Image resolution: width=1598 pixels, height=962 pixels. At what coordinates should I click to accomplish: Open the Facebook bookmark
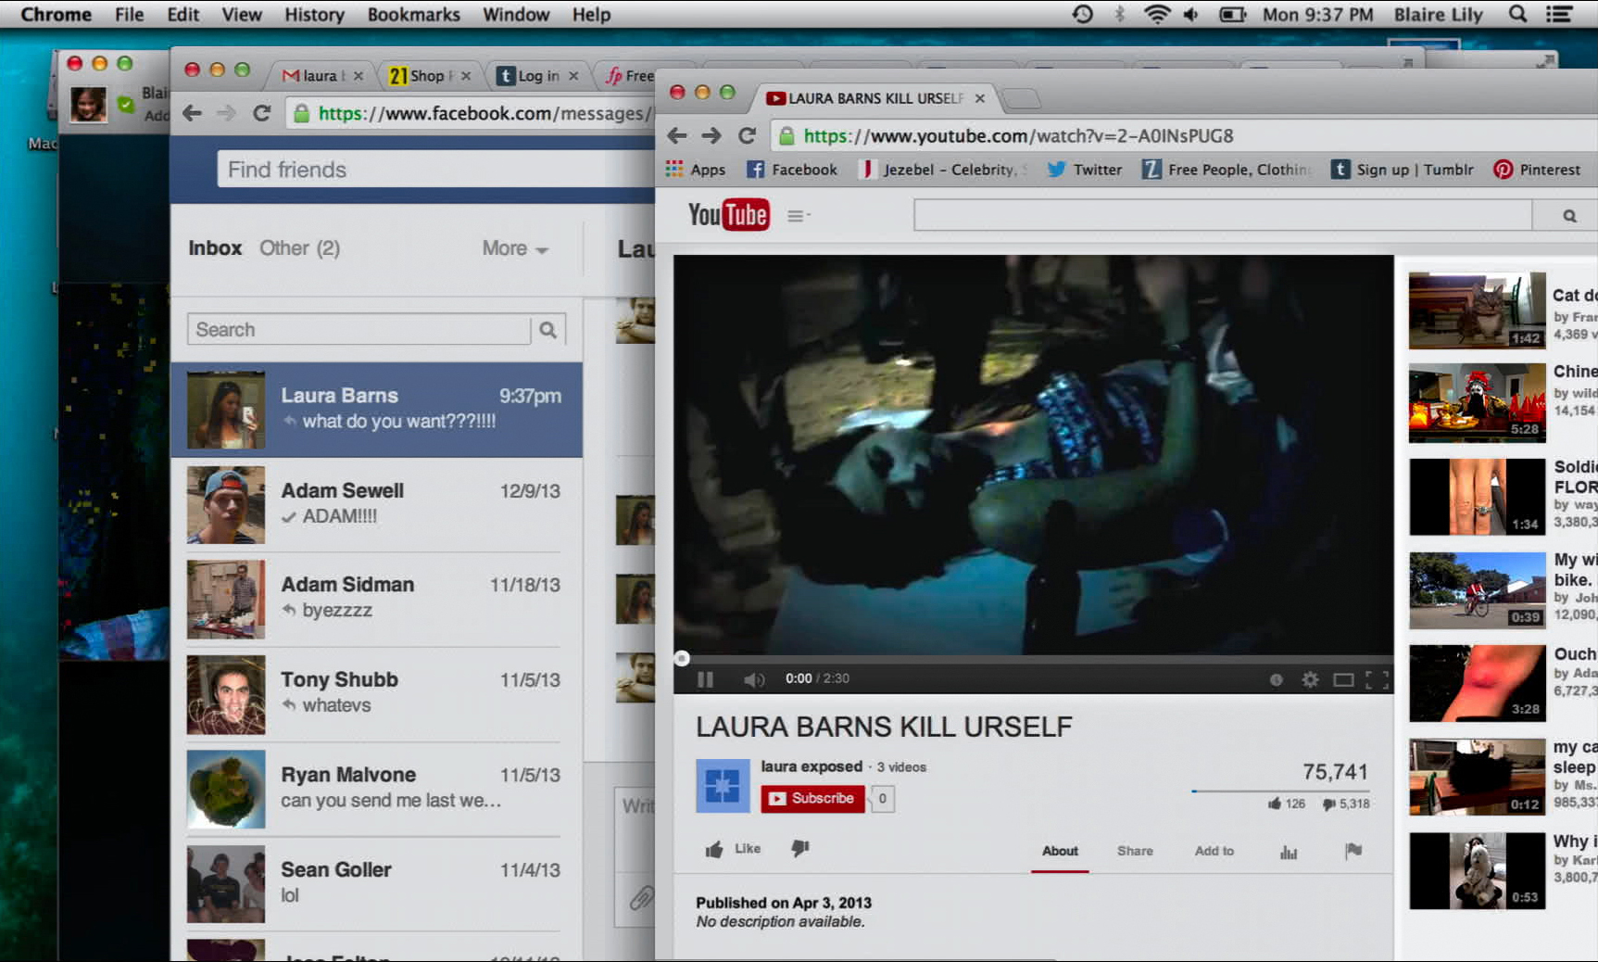tap(792, 170)
